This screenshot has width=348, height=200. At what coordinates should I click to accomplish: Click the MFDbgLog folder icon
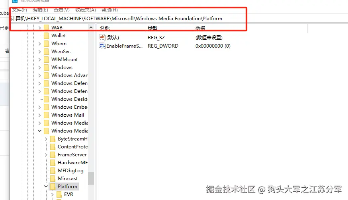[53, 171]
